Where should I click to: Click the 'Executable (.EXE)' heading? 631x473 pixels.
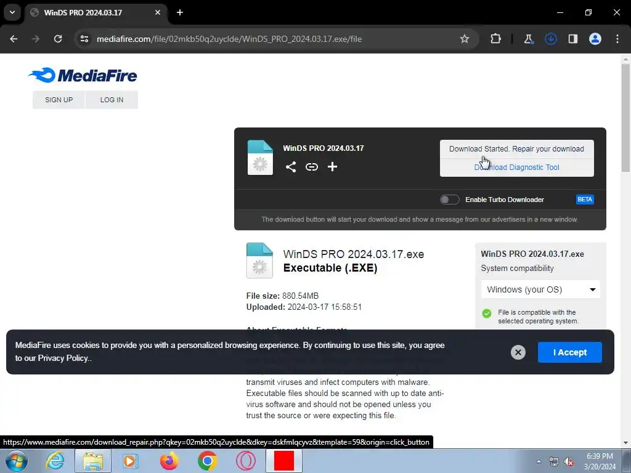(330, 268)
